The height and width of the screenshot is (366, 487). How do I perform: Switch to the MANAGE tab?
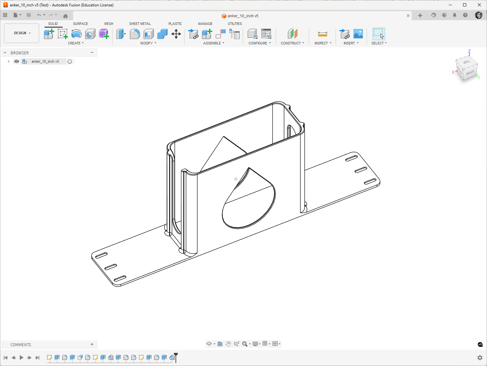(205, 24)
